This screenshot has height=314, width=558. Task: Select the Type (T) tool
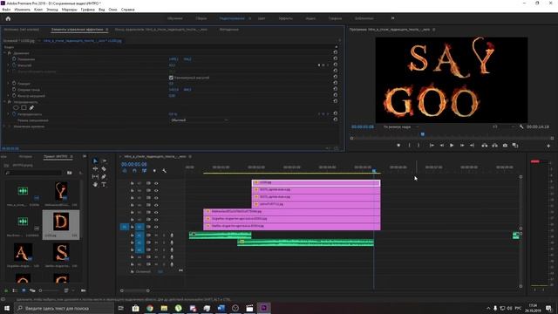[x=104, y=184]
